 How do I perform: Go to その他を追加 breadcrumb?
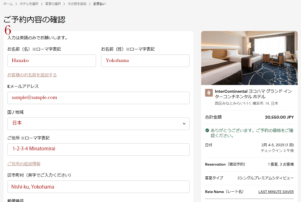(x=77, y=4)
